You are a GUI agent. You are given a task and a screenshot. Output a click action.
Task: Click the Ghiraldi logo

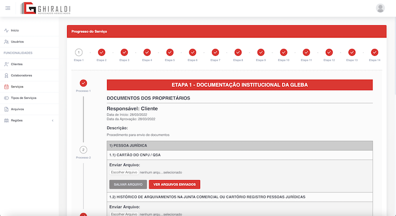[45, 8]
